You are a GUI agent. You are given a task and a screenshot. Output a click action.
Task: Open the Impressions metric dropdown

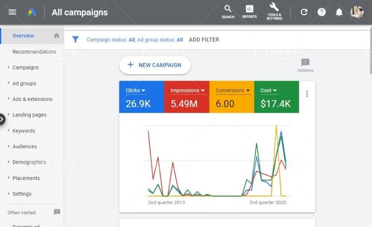[x=187, y=91]
